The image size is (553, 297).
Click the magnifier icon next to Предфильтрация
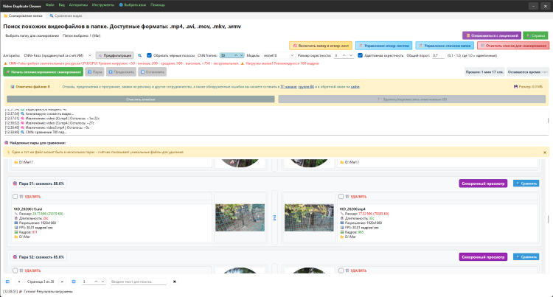tap(139, 56)
